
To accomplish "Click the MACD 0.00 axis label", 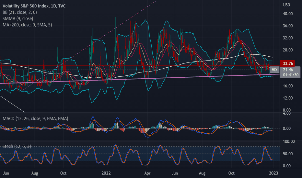I will (x=287, y=128).
